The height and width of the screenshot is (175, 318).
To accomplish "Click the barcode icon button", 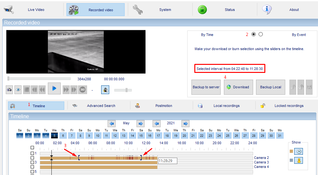I will [309, 87].
